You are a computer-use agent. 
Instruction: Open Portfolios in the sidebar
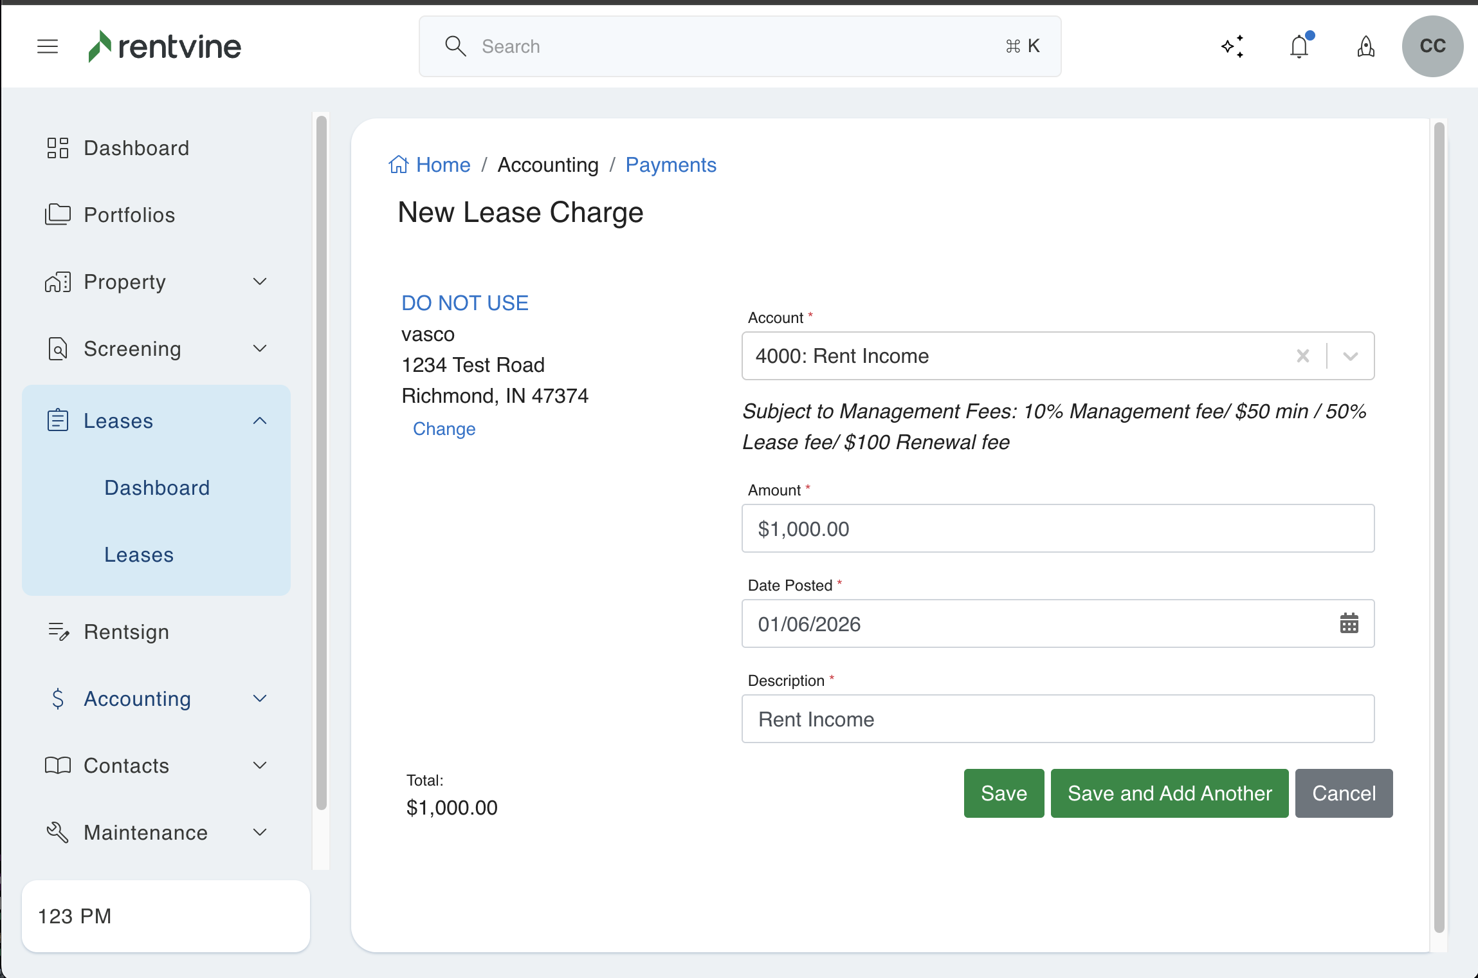[129, 215]
